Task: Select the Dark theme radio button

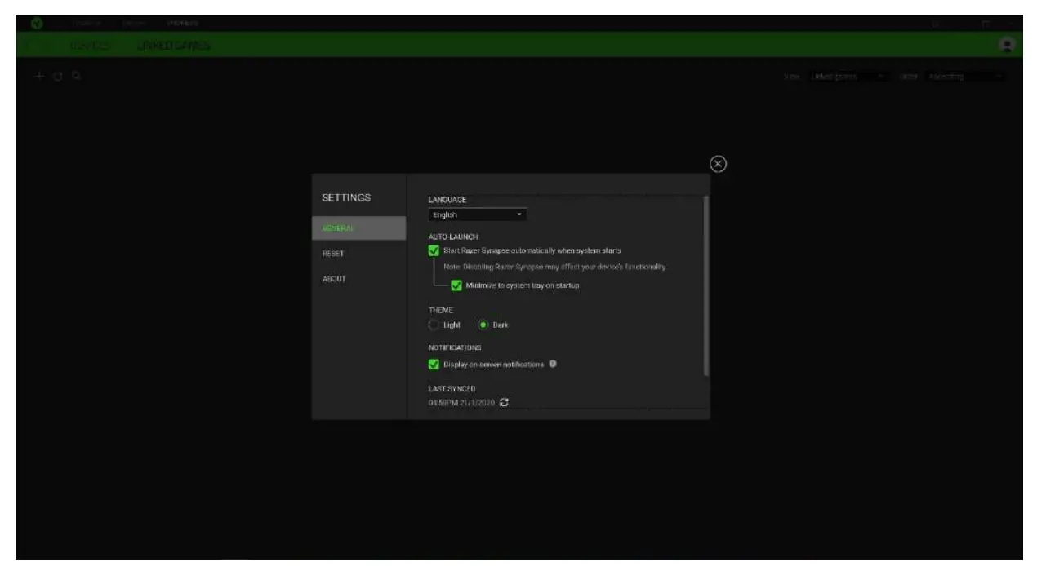Action: (x=483, y=325)
